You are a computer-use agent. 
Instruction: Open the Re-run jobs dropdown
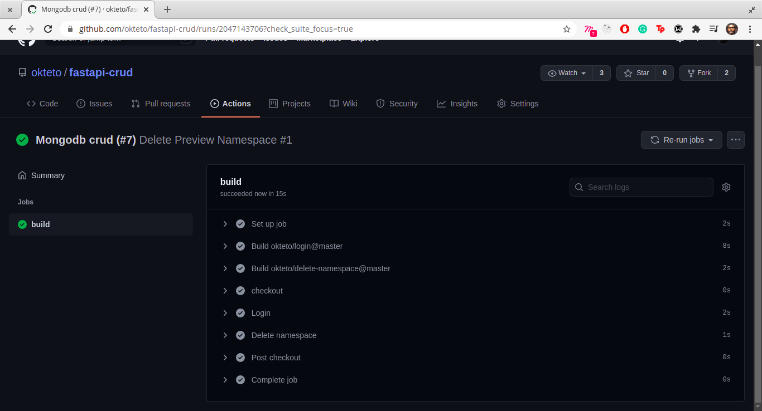[x=682, y=140]
